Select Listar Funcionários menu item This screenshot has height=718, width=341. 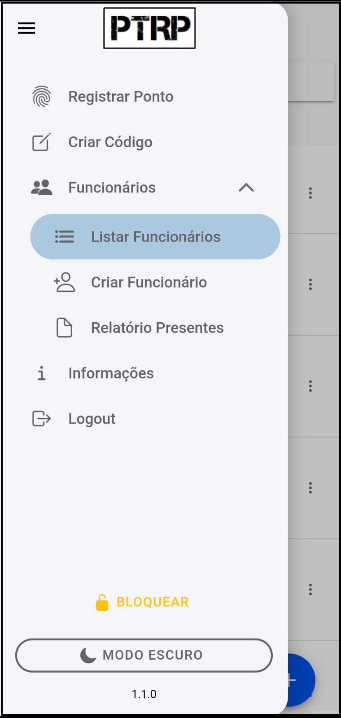point(155,236)
